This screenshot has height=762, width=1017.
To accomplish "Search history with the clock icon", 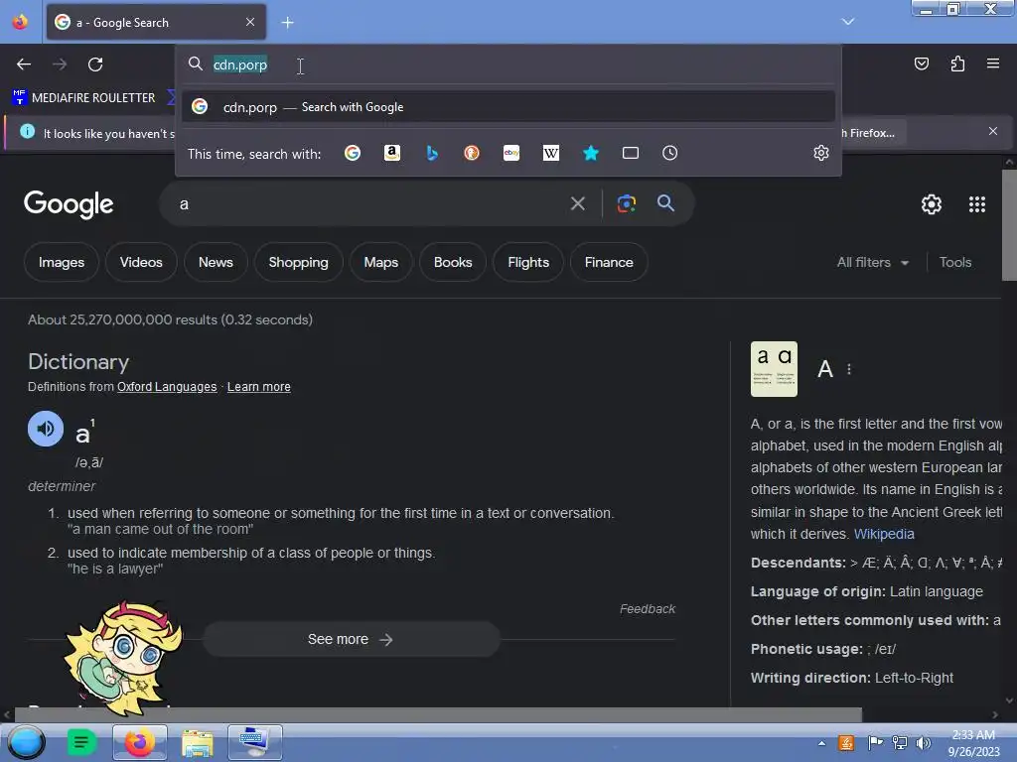I will click(670, 153).
